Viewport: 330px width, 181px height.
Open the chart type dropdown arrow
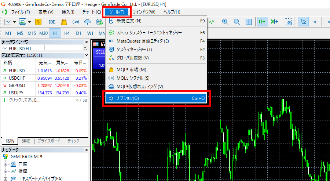(x=14, y=22)
